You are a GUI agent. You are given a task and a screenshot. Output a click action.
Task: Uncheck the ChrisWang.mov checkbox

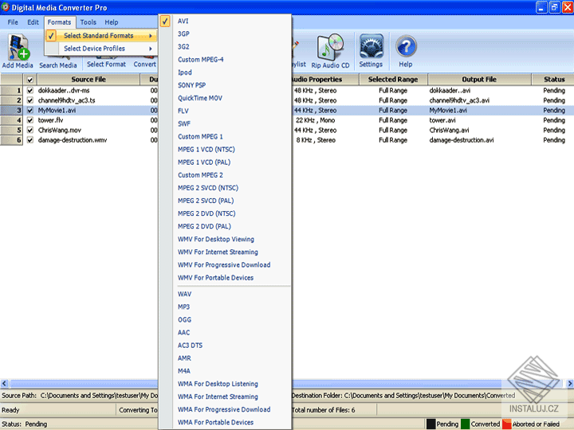(x=30, y=130)
